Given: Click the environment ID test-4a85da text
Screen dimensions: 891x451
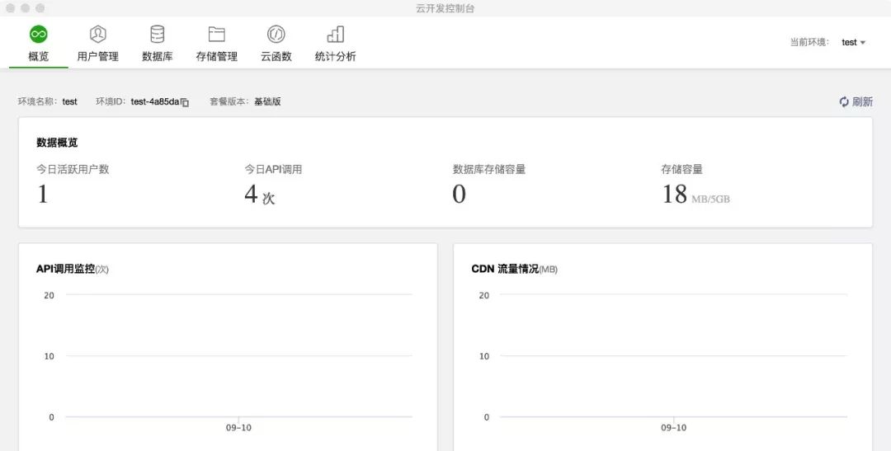Looking at the screenshot, I should tap(155, 101).
